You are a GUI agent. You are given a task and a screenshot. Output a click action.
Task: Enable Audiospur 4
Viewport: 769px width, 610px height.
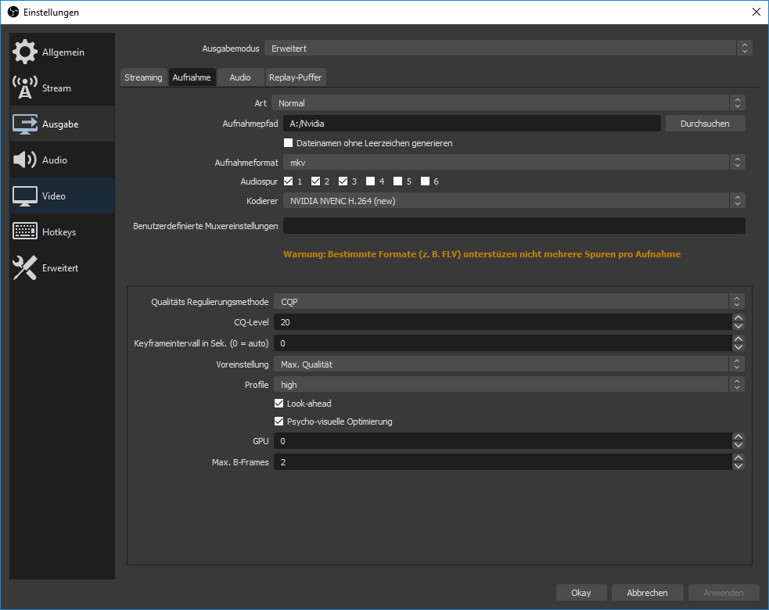tap(370, 181)
